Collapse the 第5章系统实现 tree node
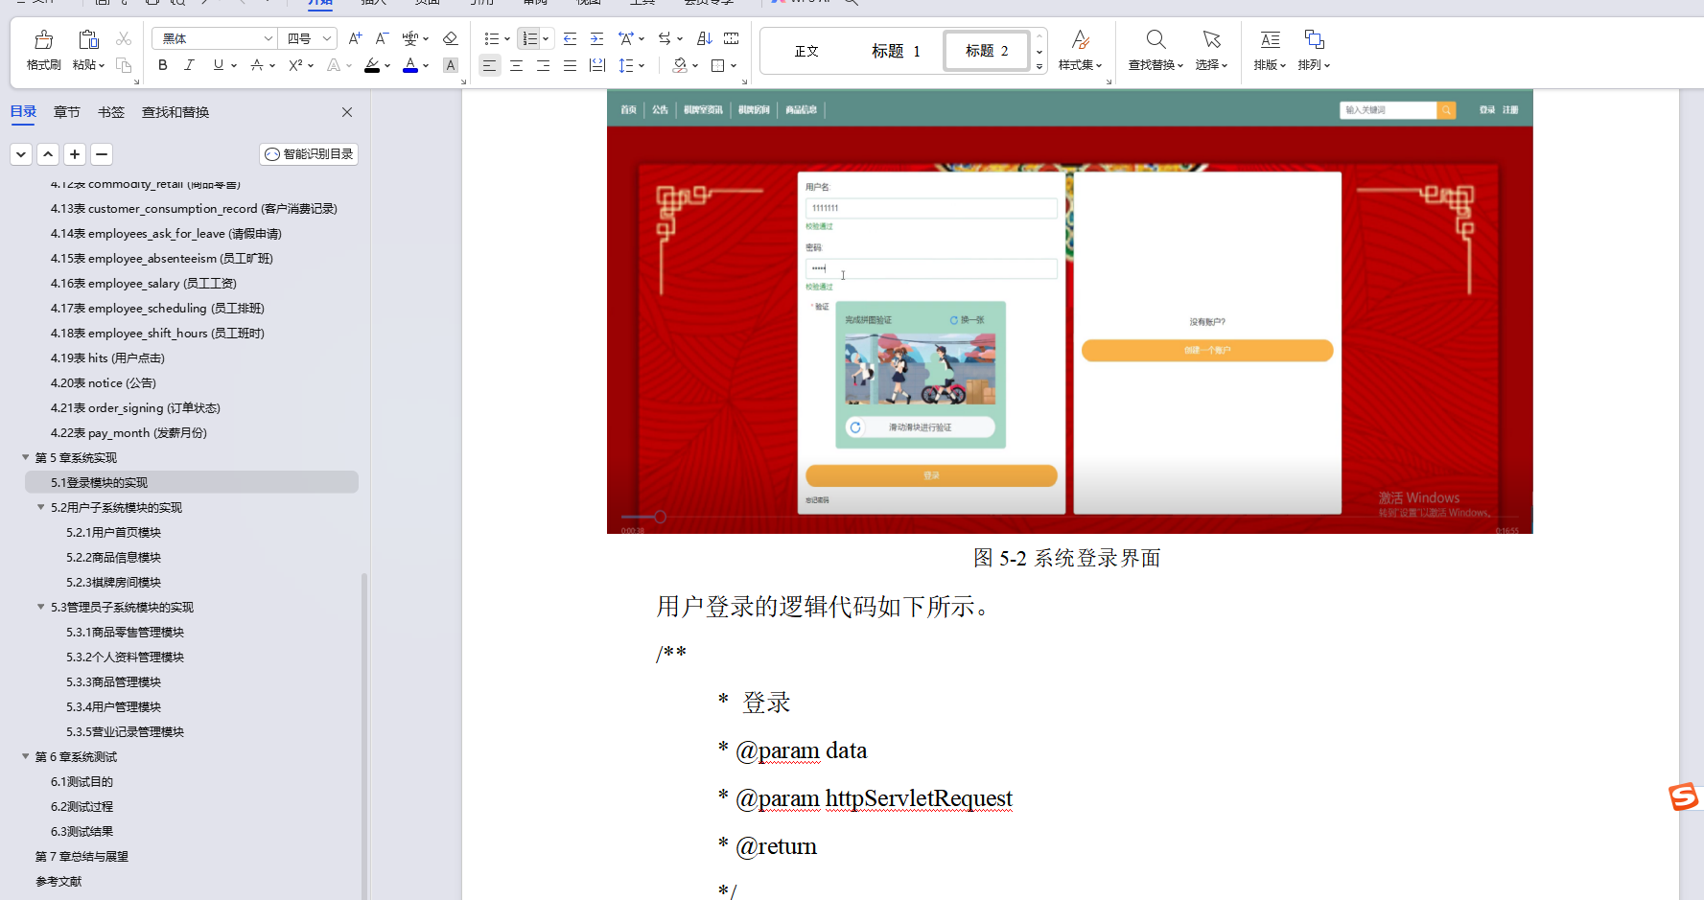The image size is (1704, 900). click(x=25, y=457)
